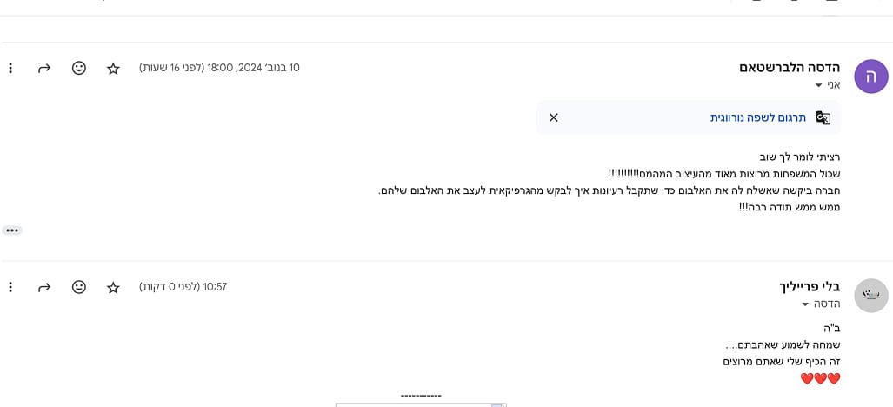893x407 pixels.
Task: Star the message from הדסה הלברשטאם
Action: click(113, 68)
